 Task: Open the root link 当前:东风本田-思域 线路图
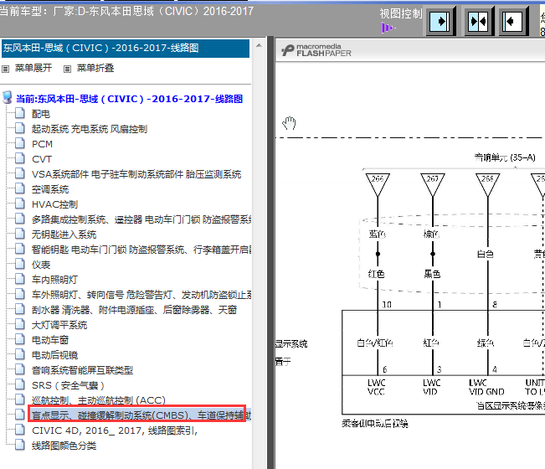[x=129, y=99]
